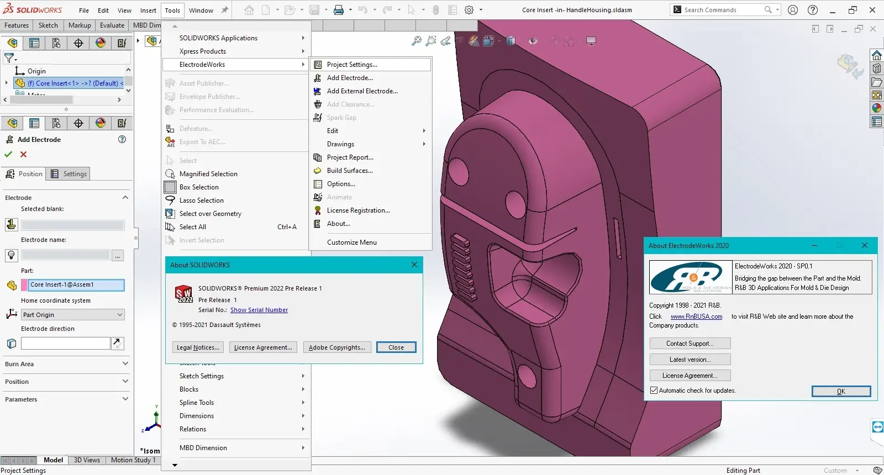Screen dimensions: 884x475
Task: Open the DisplayManager color ball tab, upper panel
Action: pyautogui.click(x=101, y=43)
